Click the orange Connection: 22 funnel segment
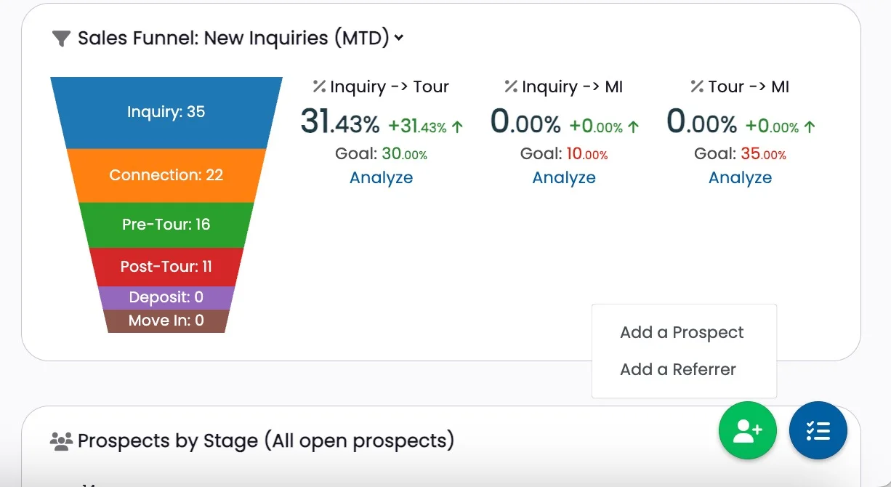This screenshot has height=487, width=891. pos(166,175)
